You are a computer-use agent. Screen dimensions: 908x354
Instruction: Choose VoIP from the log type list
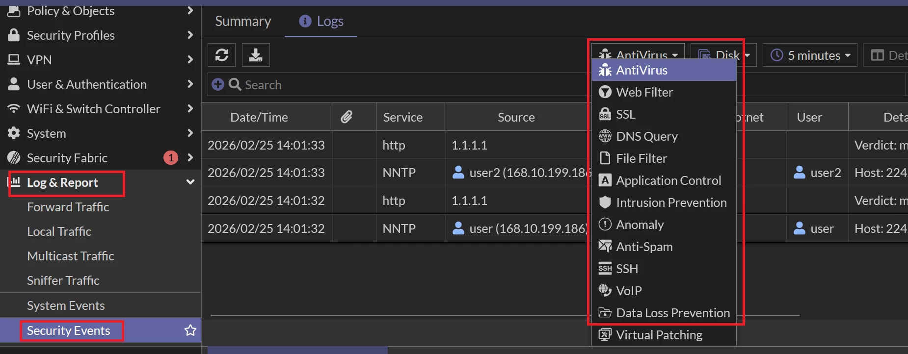[x=664, y=291]
